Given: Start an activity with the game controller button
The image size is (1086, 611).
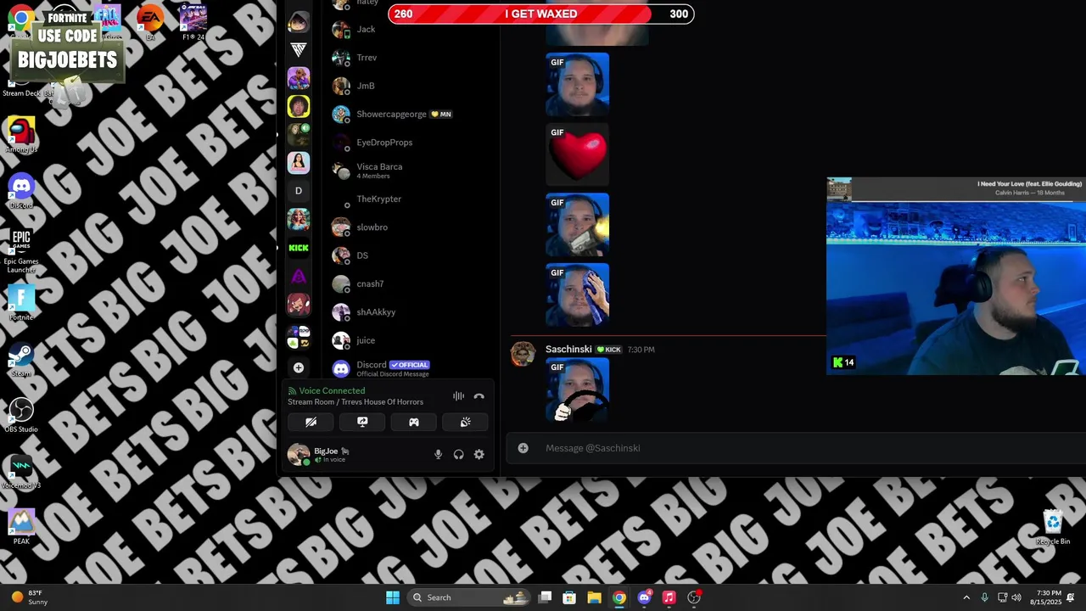Looking at the screenshot, I should [x=414, y=422].
